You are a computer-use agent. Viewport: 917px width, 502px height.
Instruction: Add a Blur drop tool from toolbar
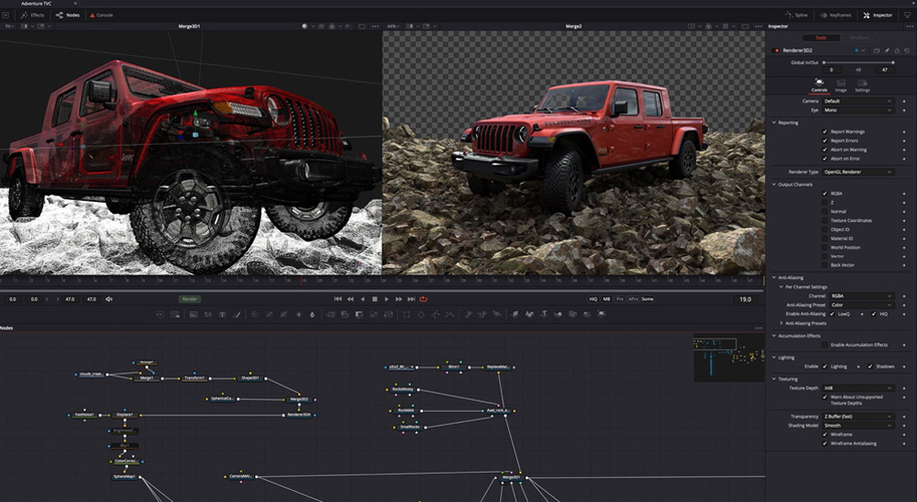pos(313,314)
